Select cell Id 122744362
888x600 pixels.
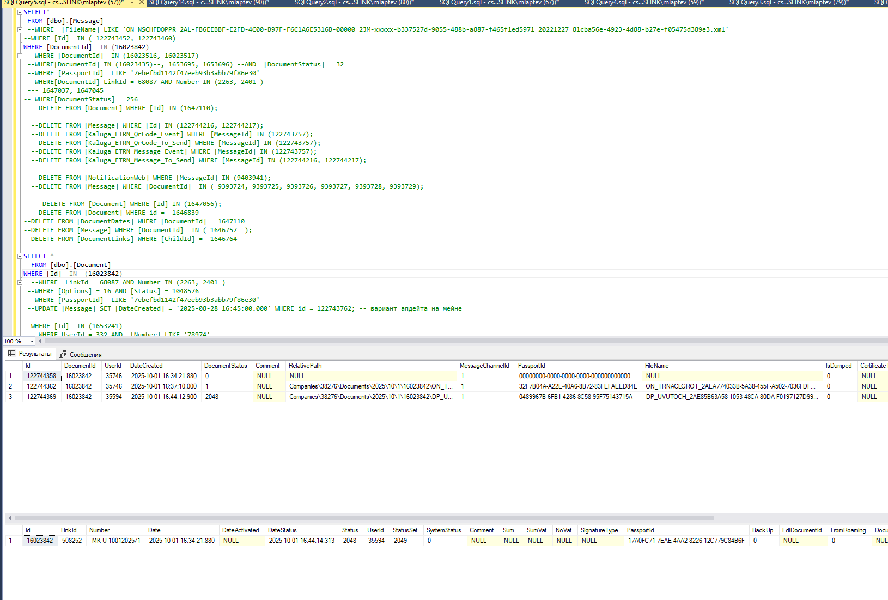(x=42, y=386)
